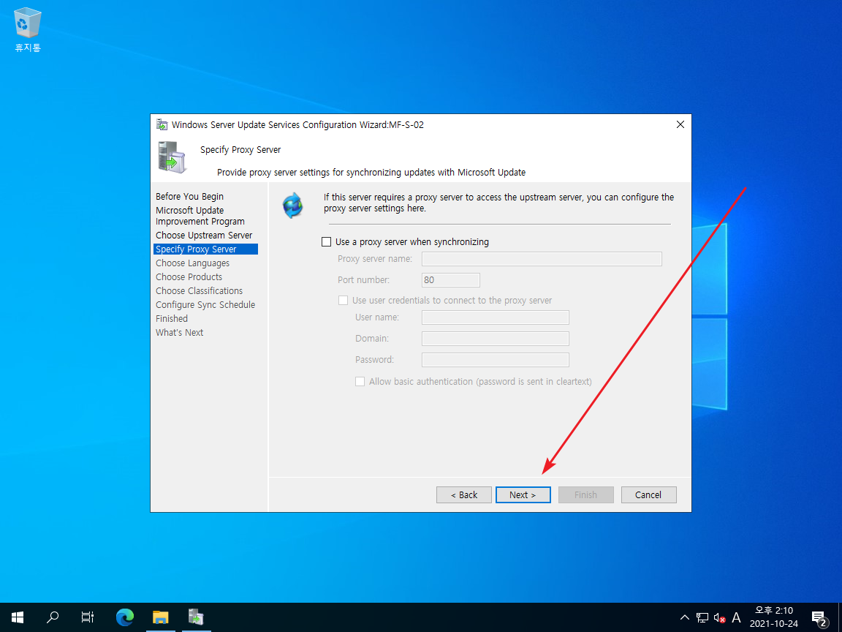The image size is (842, 632).
Task: Close the WSUS wizard window
Action: pos(680,124)
